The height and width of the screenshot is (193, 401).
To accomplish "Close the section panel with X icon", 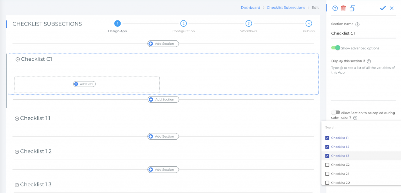I will click(x=392, y=8).
